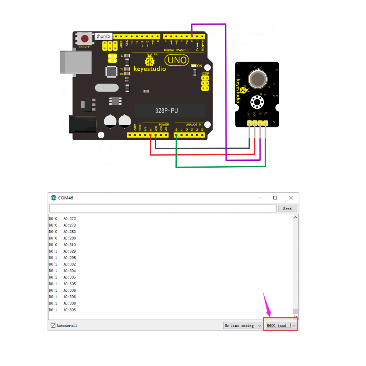Click the serial monitor scrollbar thumb
Viewport: 366px width, 366px height.
tap(295, 311)
